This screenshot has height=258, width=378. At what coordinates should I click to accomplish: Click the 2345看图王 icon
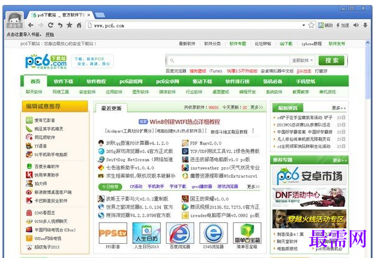pos(29,212)
